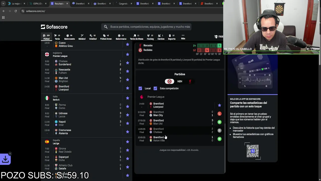Screen dimensions: 321x181
Task: Open the browser apps grid icon
Action: point(3,18)
